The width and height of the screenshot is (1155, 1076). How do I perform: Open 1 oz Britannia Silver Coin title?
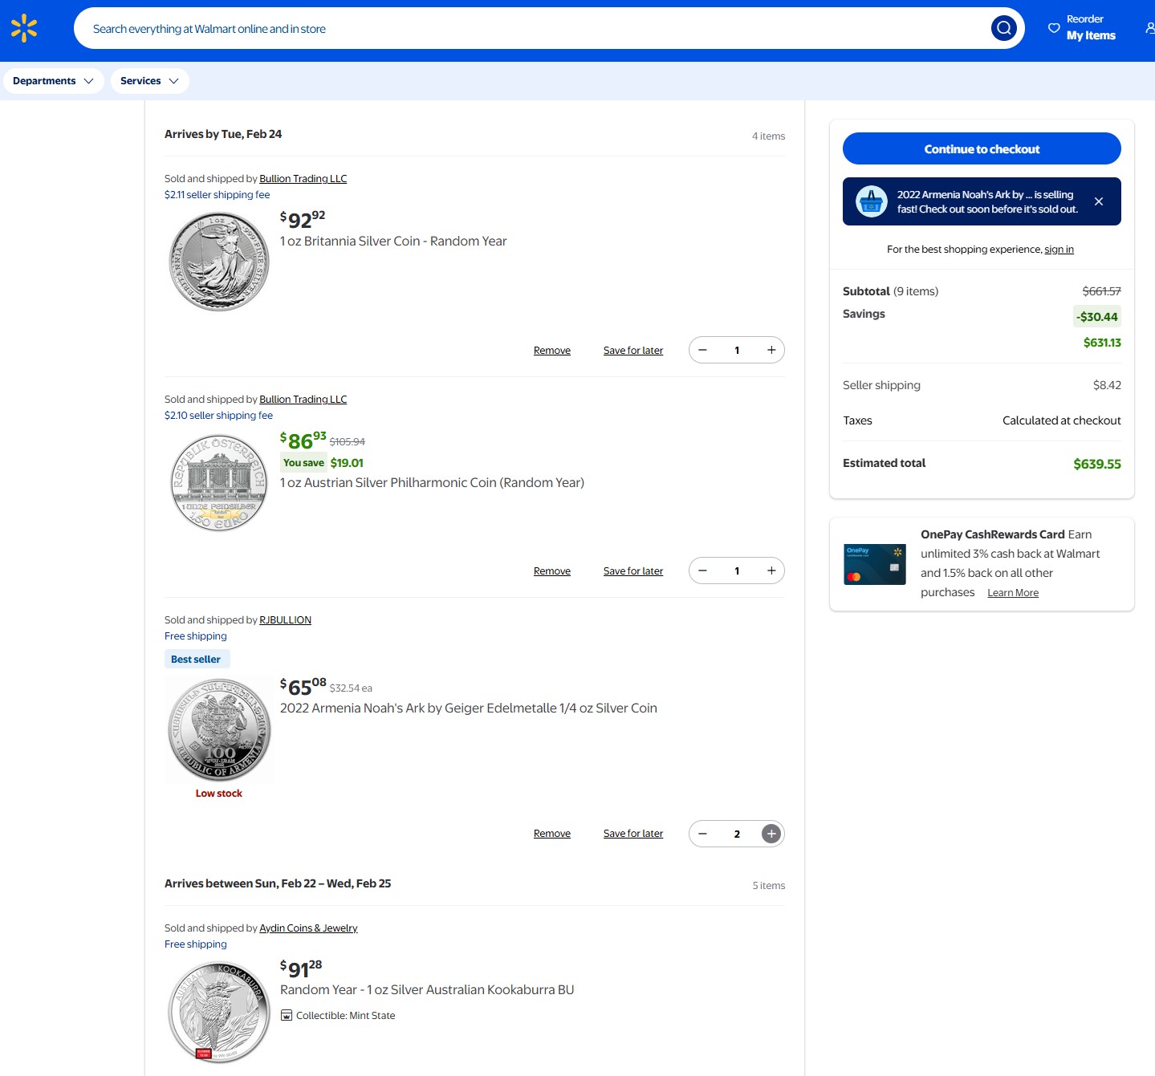click(393, 242)
